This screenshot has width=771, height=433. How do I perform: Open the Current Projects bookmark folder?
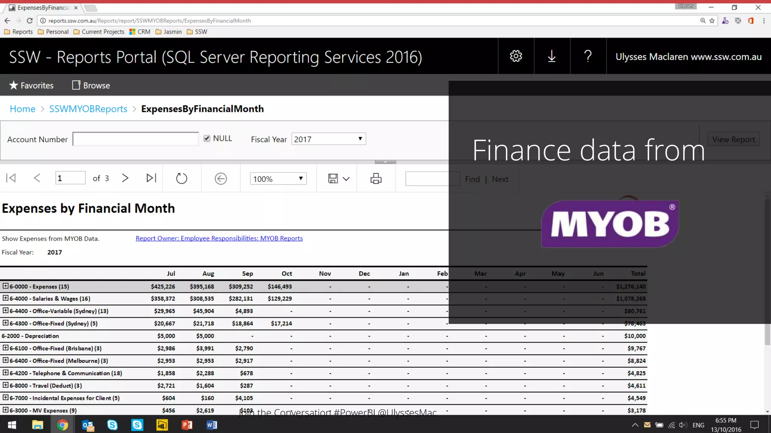coord(99,32)
